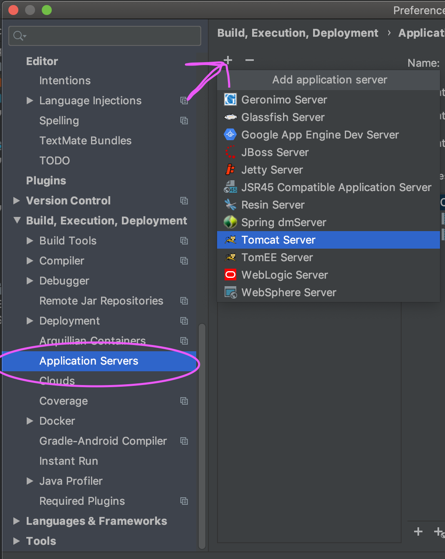Choose the Spring dmServer green icon
The image size is (445, 559).
tap(230, 222)
